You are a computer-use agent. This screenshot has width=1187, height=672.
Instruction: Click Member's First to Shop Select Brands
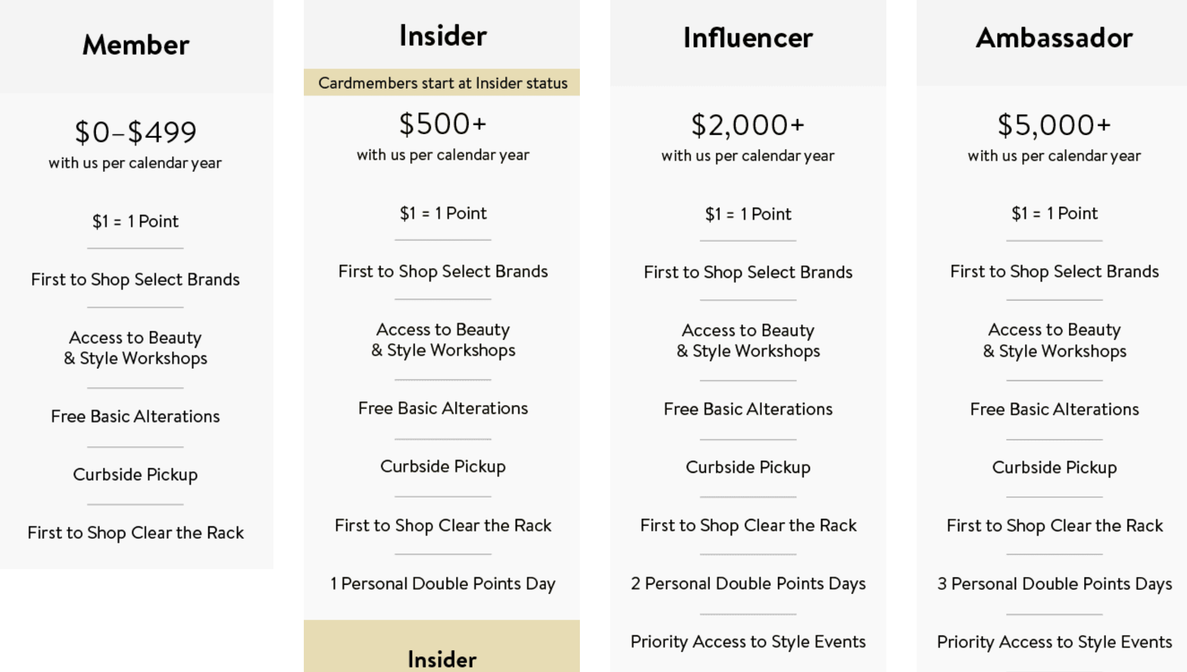(x=135, y=280)
